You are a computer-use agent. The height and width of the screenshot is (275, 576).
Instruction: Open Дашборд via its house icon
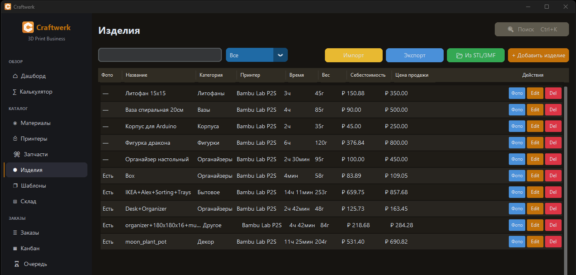[16, 76]
